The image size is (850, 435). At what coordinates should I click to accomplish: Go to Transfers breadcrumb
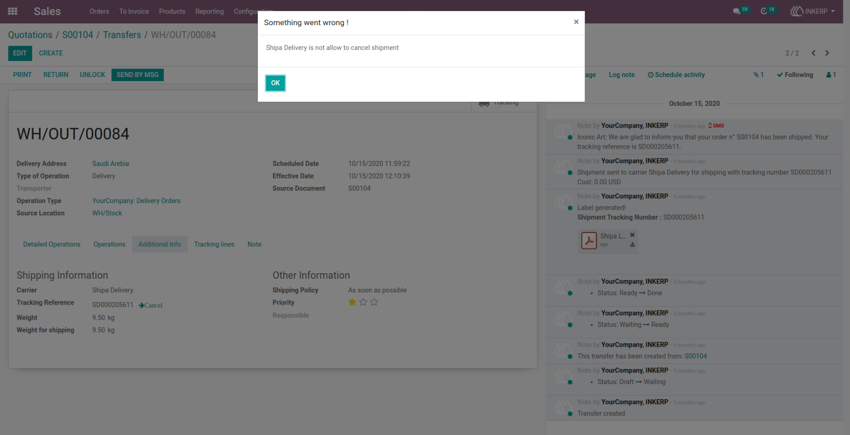[x=122, y=35]
